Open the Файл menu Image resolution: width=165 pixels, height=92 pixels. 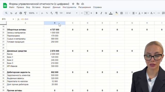click(12, 7)
